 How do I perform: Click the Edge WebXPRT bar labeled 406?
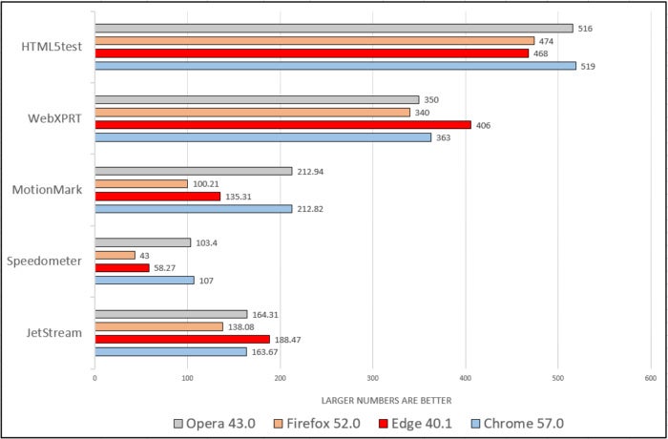pos(282,125)
